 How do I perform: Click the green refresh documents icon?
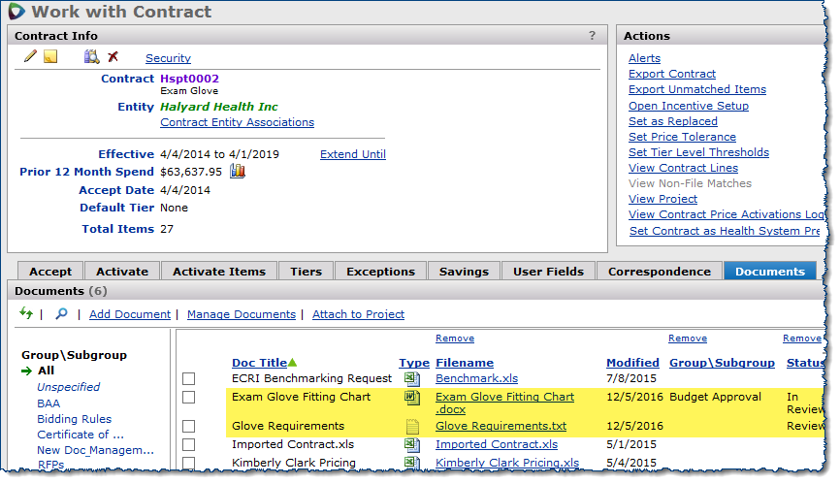tap(26, 313)
